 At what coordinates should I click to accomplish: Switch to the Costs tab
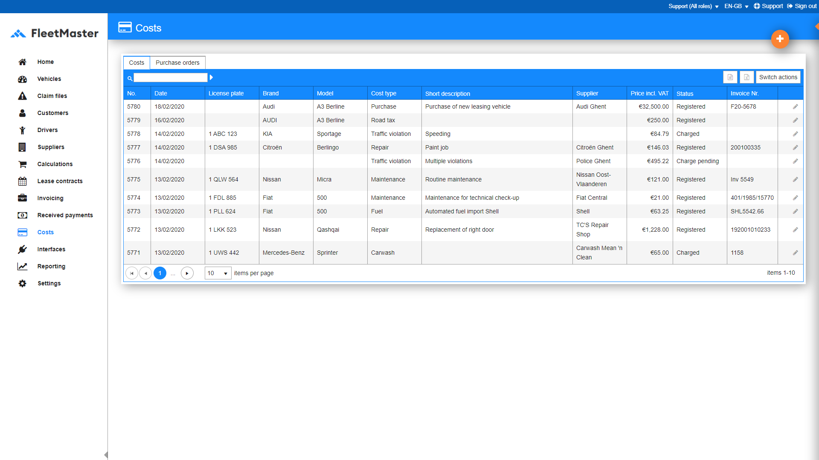point(136,63)
